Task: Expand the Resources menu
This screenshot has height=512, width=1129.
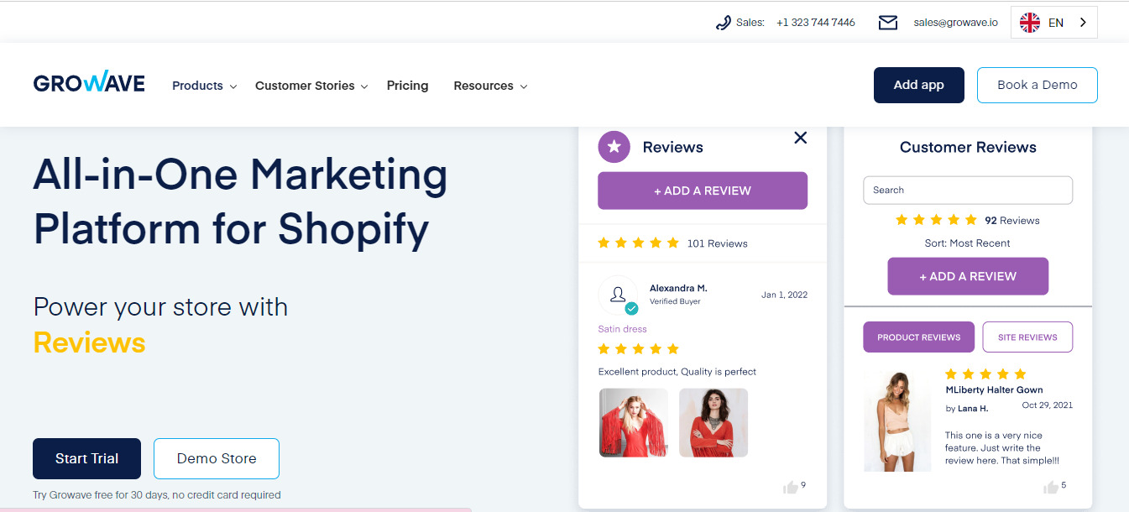Action: [x=490, y=86]
